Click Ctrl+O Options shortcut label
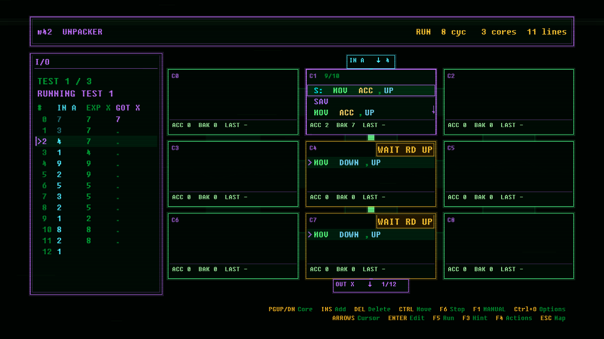Viewport: 604px width, 339px height. (540, 309)
